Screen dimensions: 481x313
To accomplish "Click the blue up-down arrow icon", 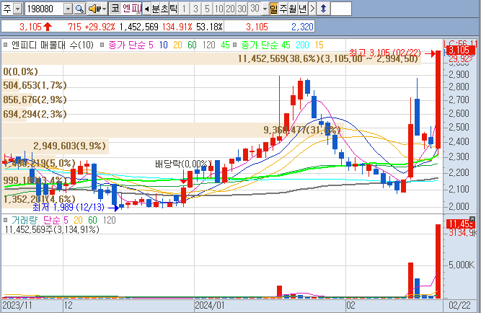I will coord(323,9).
